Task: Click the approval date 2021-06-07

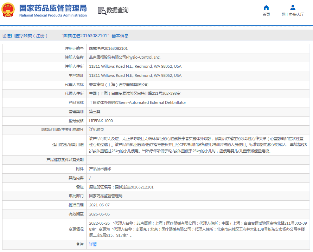Action: pos(99,205)
